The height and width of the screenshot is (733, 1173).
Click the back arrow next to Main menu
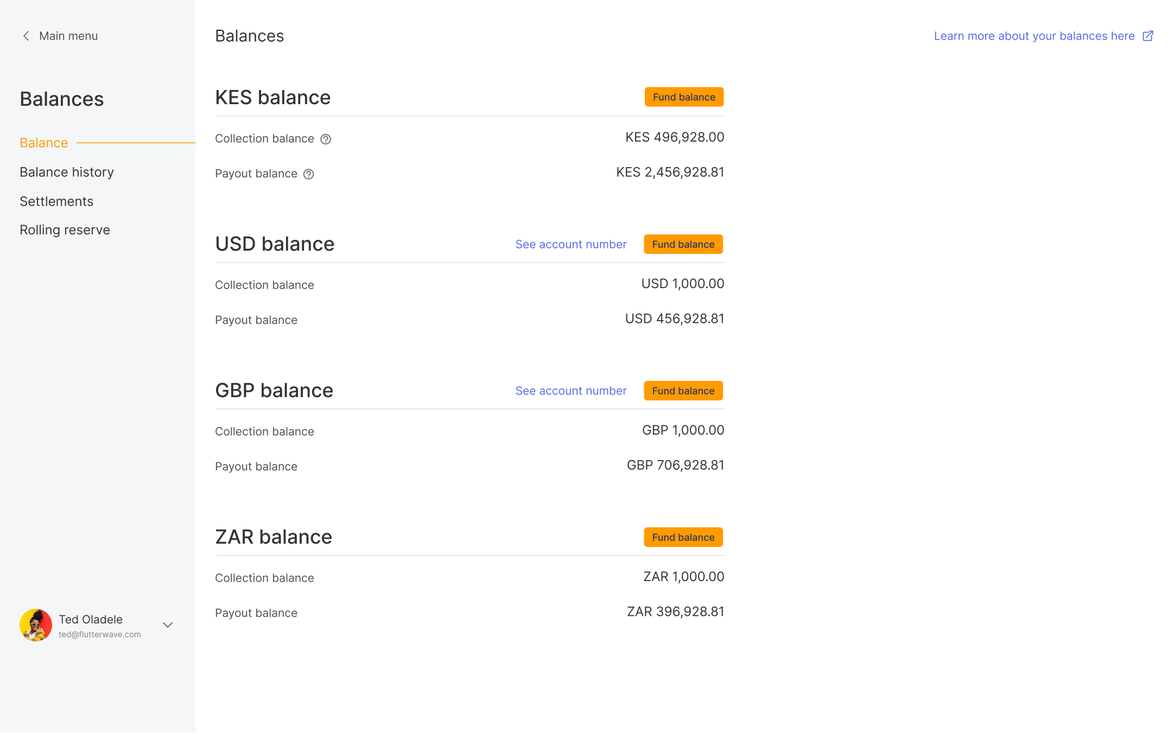click(26, 36)
